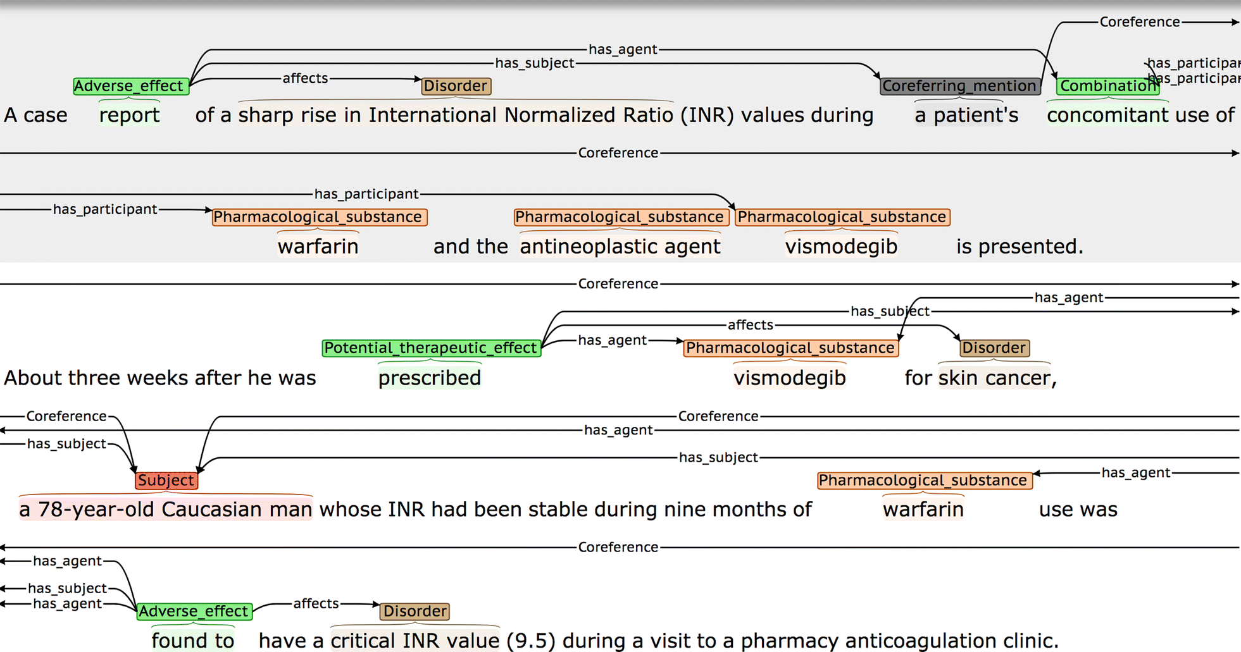Screen dimensions: 1241x652
Task: Click the has_agent arc label above the first sentence
Action: pos(623,49)
